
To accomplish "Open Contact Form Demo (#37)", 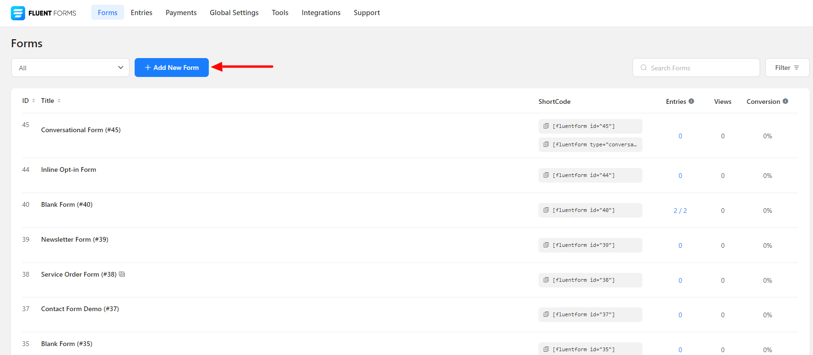I will (80, 309).
